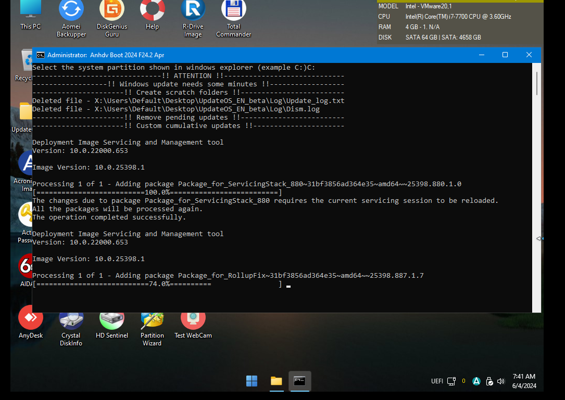Open the Update folder on the desktop
565x400 pixels.
click(x=23, y=117)
